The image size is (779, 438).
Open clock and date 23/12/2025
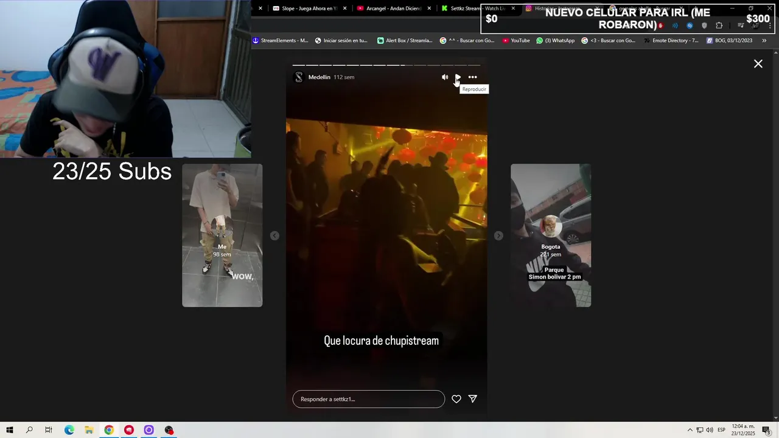tap(743, 430)
